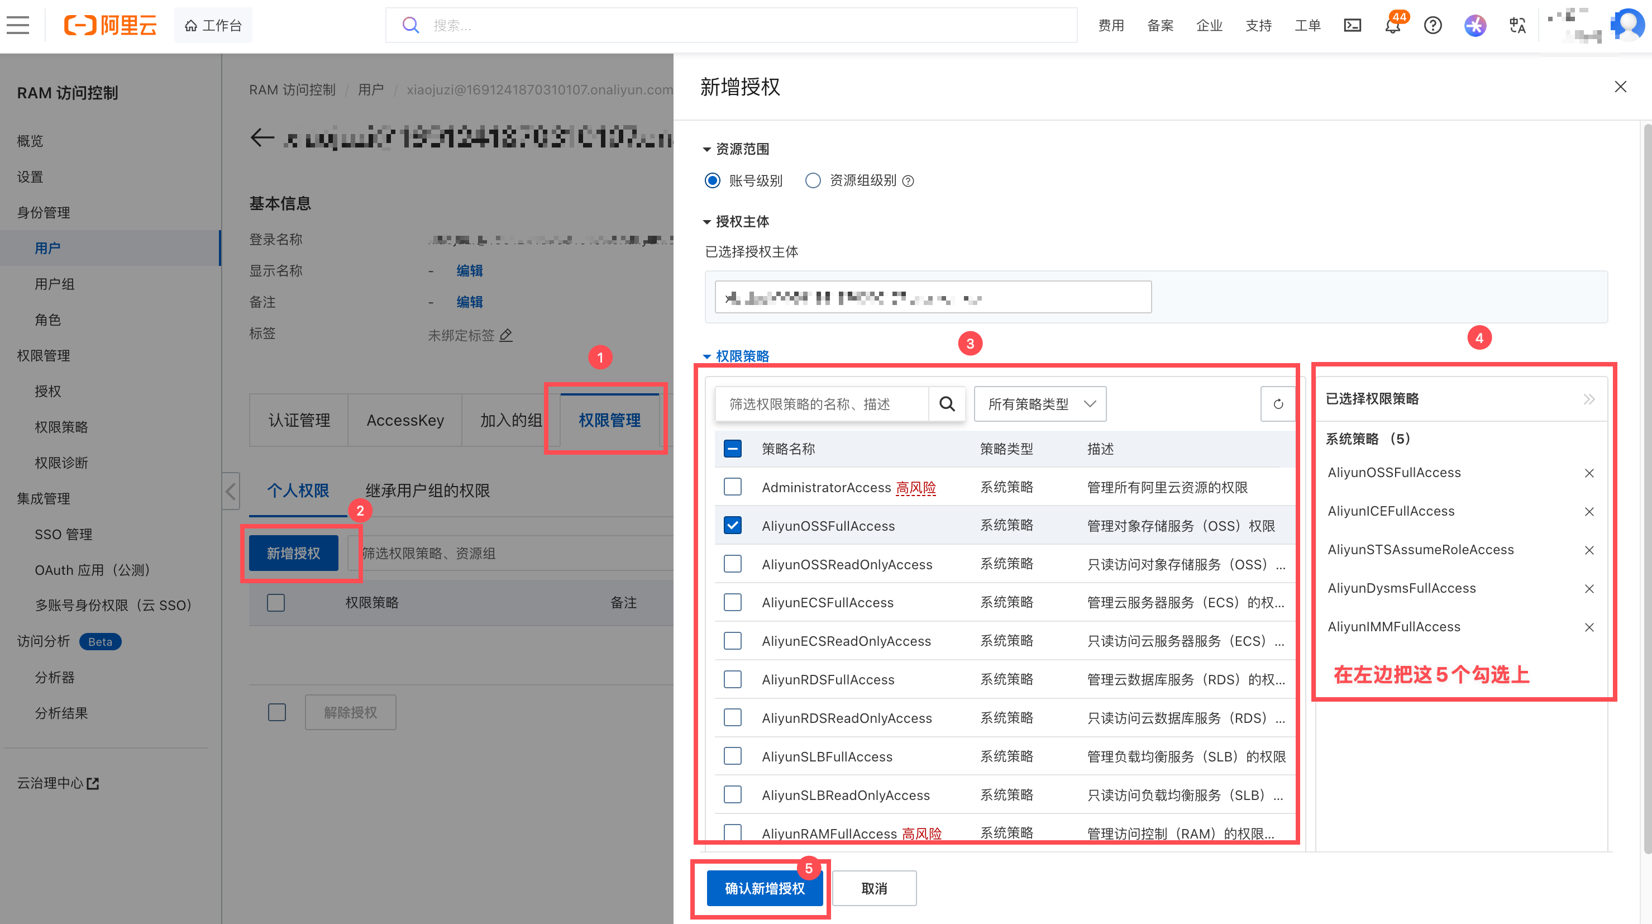Open the hamburger navigation menu
Screen dimensions: 1652x924
coord(18,26)
